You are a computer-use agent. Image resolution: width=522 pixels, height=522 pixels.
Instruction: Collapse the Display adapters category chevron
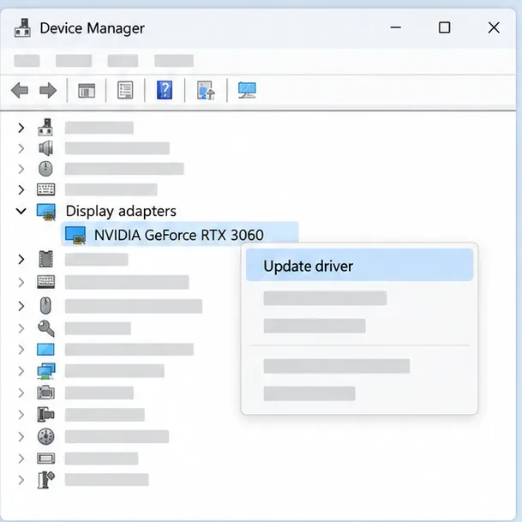(x=21, y=211)
